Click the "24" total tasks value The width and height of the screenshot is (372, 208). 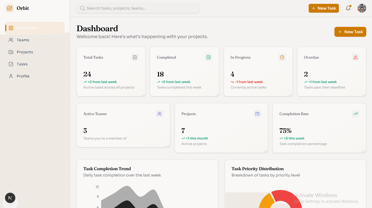coord(87,74)
